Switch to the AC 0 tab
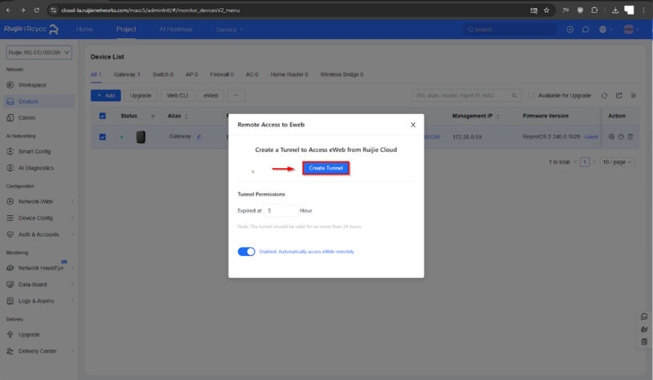Image resolution: width=653 pixels, height=380 pixels. coord(252,74)
